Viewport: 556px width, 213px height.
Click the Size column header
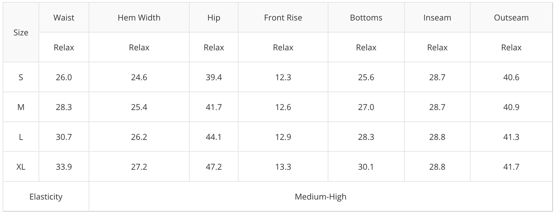pyautogui.click(x=21, y=33)
